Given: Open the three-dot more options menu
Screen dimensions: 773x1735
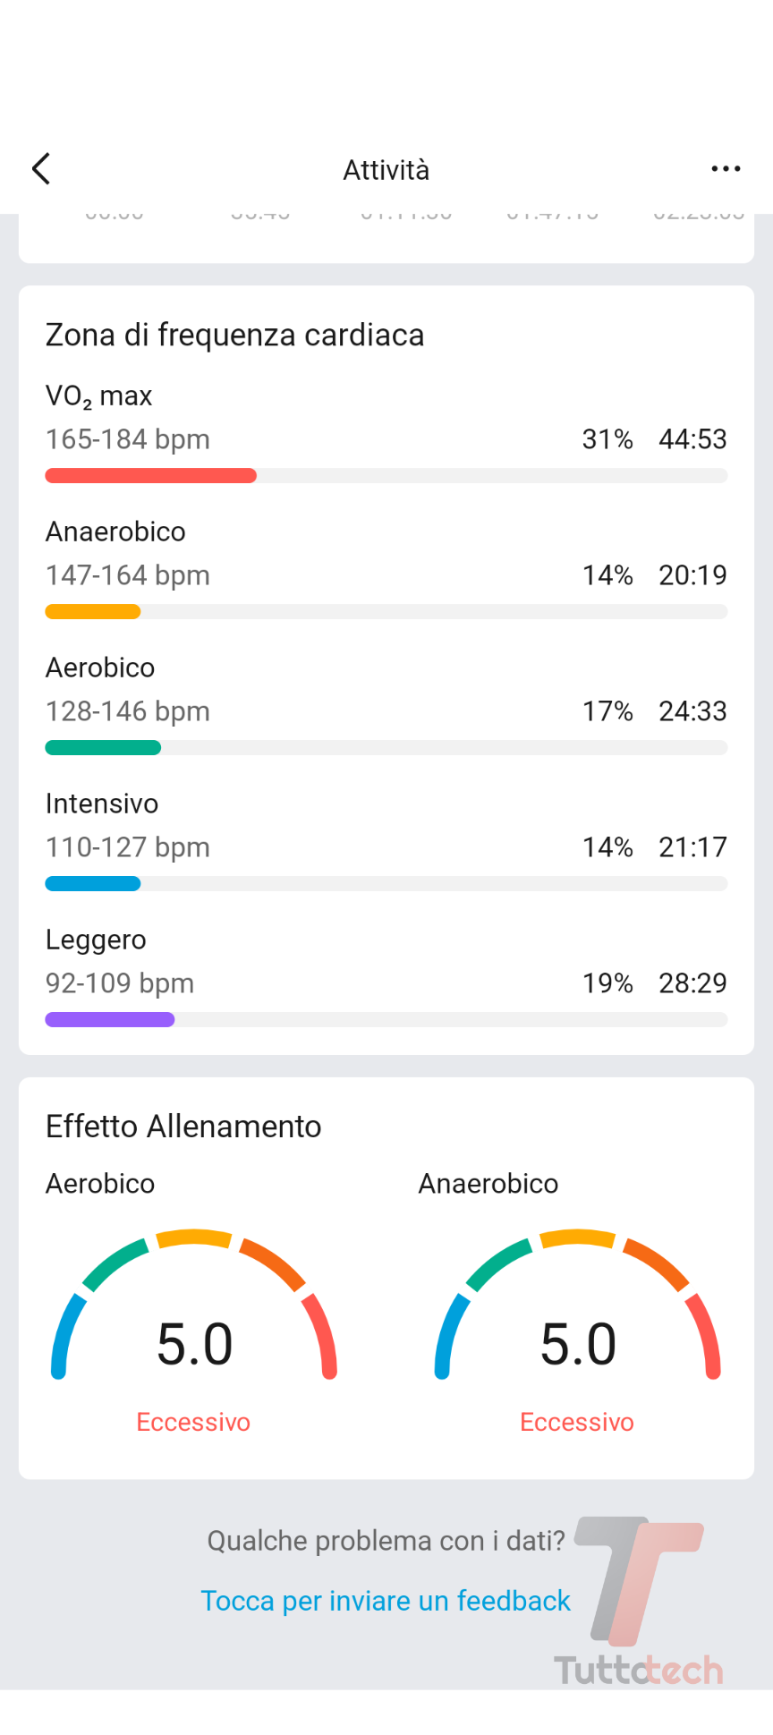Looking at the screenshot, I should pos(726,168).
